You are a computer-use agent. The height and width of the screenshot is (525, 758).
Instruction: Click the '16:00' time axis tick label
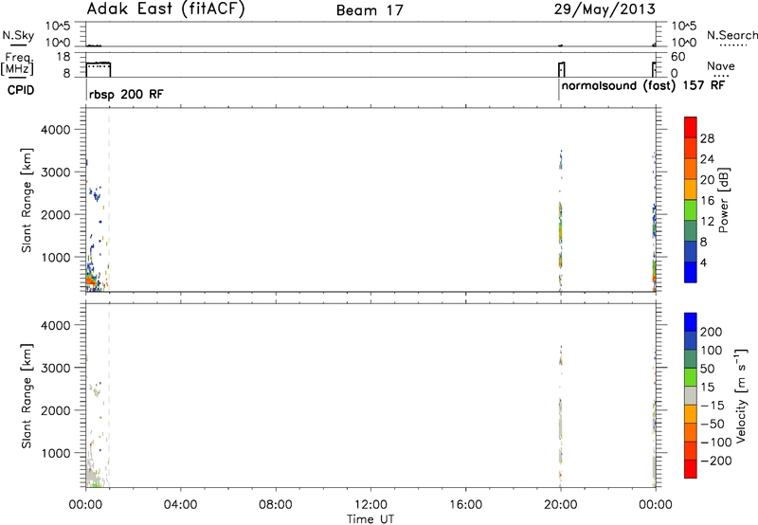point(465,505)
